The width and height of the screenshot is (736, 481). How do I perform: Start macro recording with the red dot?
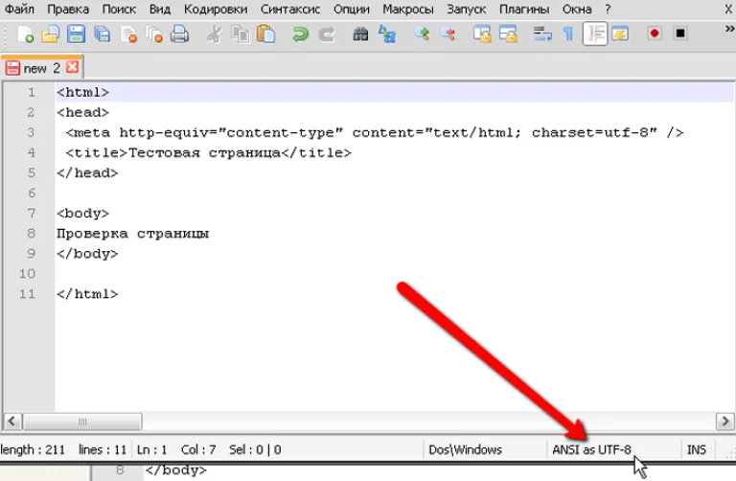click(655, 34)
